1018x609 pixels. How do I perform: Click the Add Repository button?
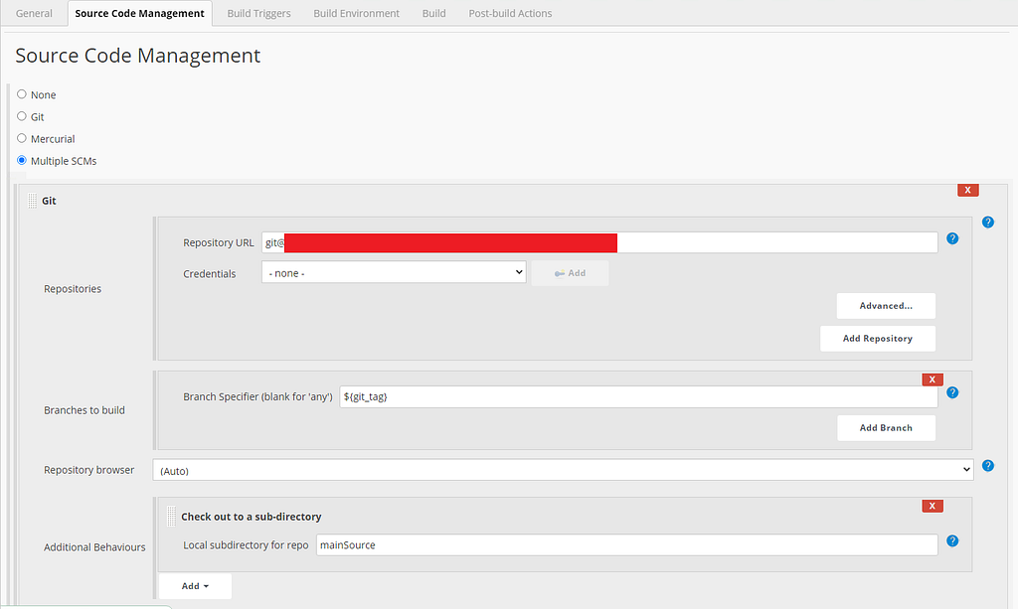click(877, 339)
